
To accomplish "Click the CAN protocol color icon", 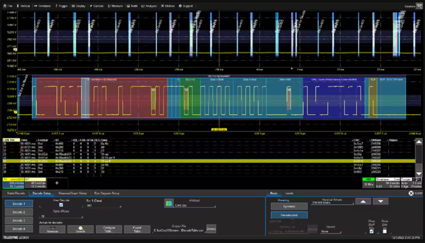I will coord(169,203).
